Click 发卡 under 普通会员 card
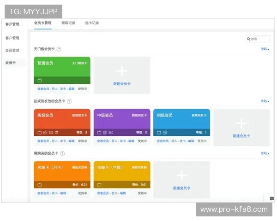Viewport: 277px width, 221px height. coord(63,89)
